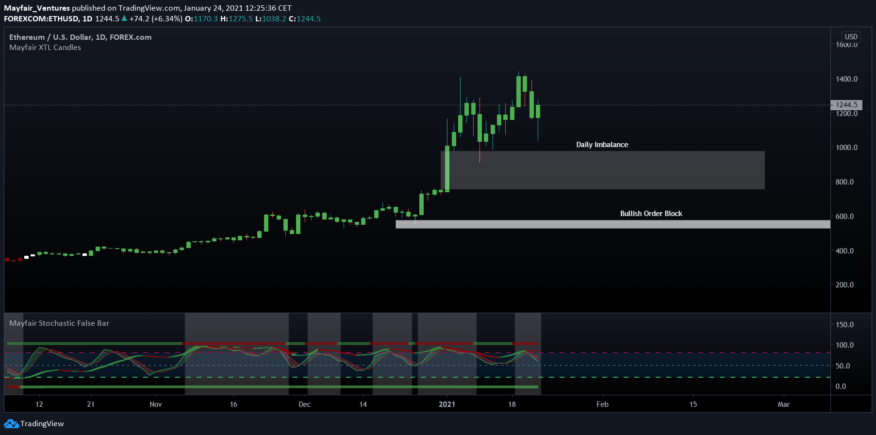The image size is (876, 435).
Task: Select the Bullish Order Block label
Action: [651, 214]
